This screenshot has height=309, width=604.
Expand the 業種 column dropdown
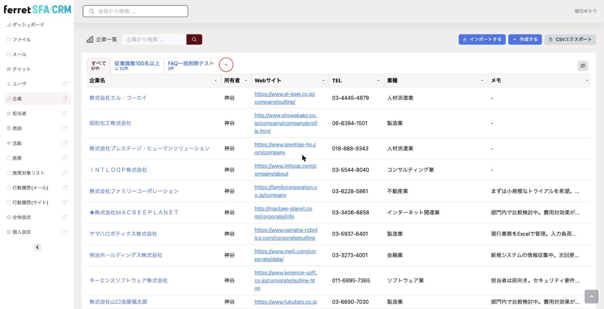482,80
